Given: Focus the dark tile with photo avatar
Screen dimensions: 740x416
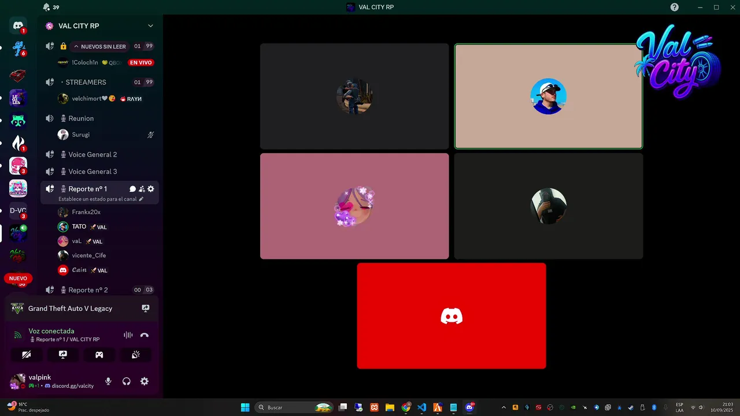Looking at the screenshot, I should 549,206.
